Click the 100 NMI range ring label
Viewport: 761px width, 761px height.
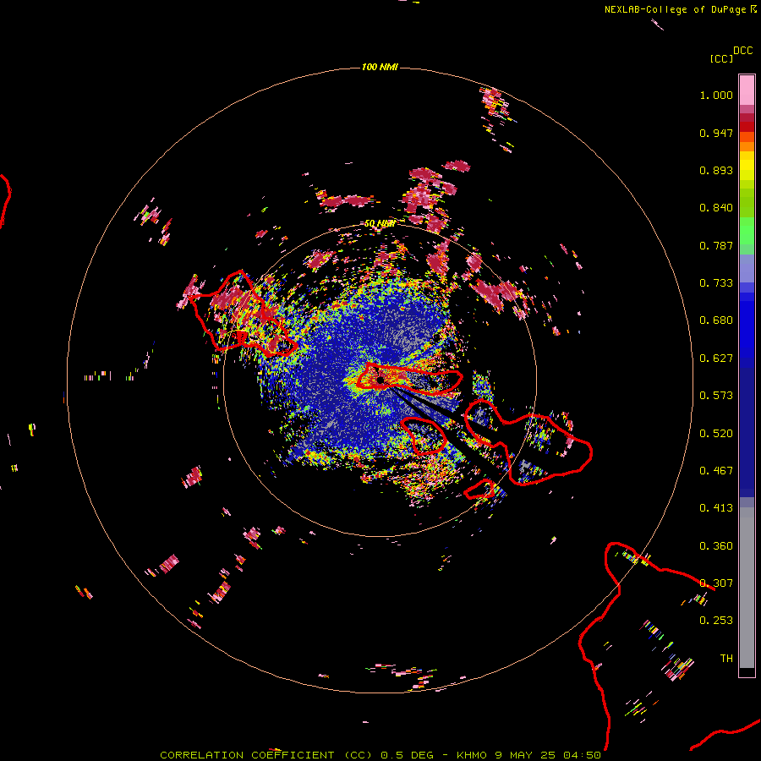(x=380, y=67)
